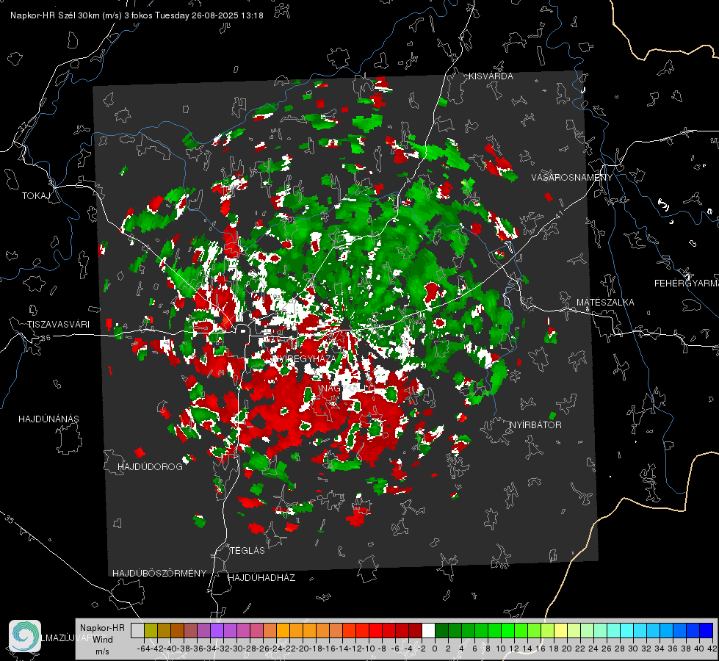Screen dimensions: 719x661
Task: Click the TISZAVASVÁRI city label
Action: (x=58, y=325)
